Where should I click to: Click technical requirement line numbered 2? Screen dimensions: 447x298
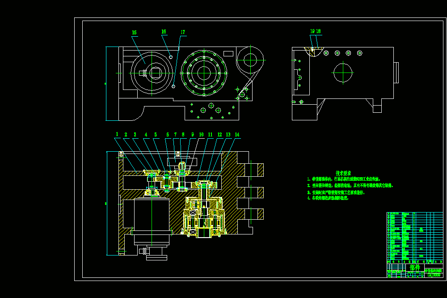click(350, 186)
